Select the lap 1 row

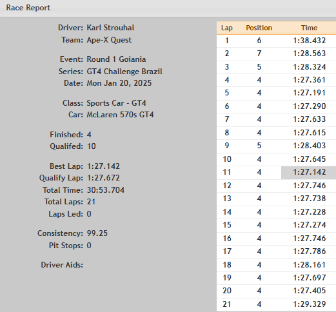276,41
